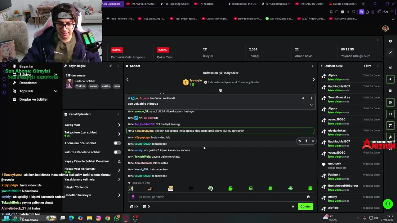The width and height of the screenshot is (397, 223).
Task: Click the pencil edit icon in right sidebar
Action: coord(390,53)
